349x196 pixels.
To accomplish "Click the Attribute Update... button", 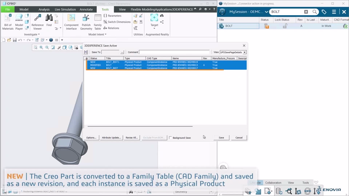I will [111, 138].
